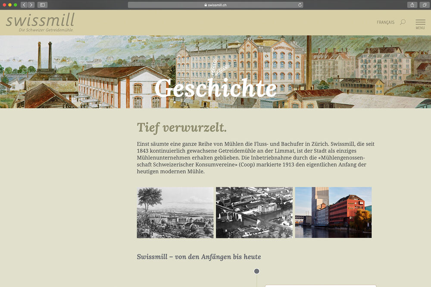The height and width of the screenshot is (287, 431).
Task: Open the red modern mill building photo
Action: click(x=333, y=212)
